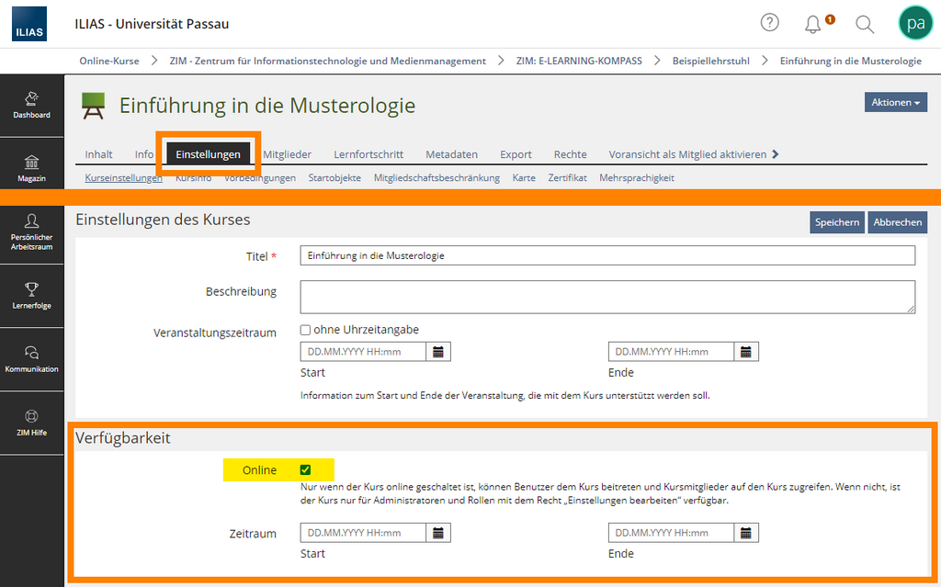The height and width of the screenshot is (587, 941).
Task: Click 'Einstellungen des Kurses' heading
Action: (163, 220)
